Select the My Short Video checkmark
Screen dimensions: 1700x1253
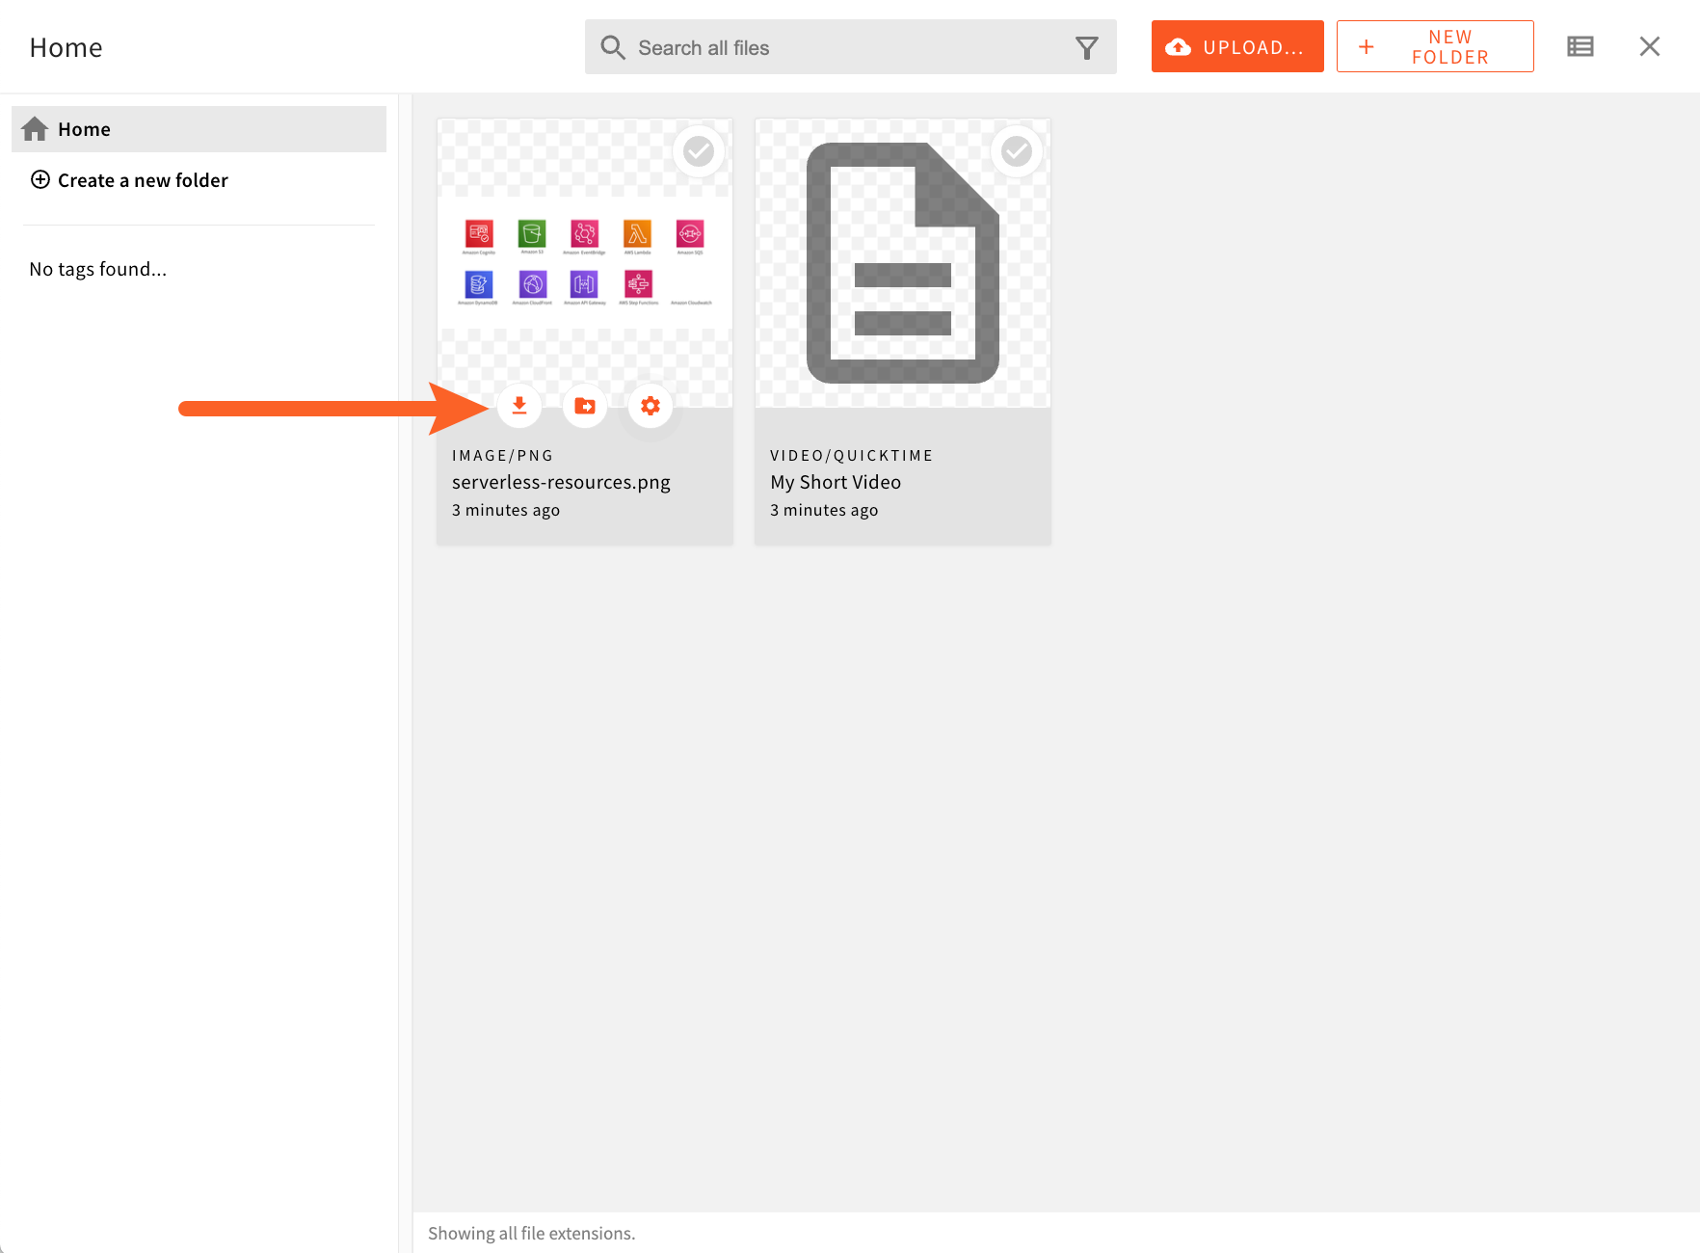tap(1017, 150)
